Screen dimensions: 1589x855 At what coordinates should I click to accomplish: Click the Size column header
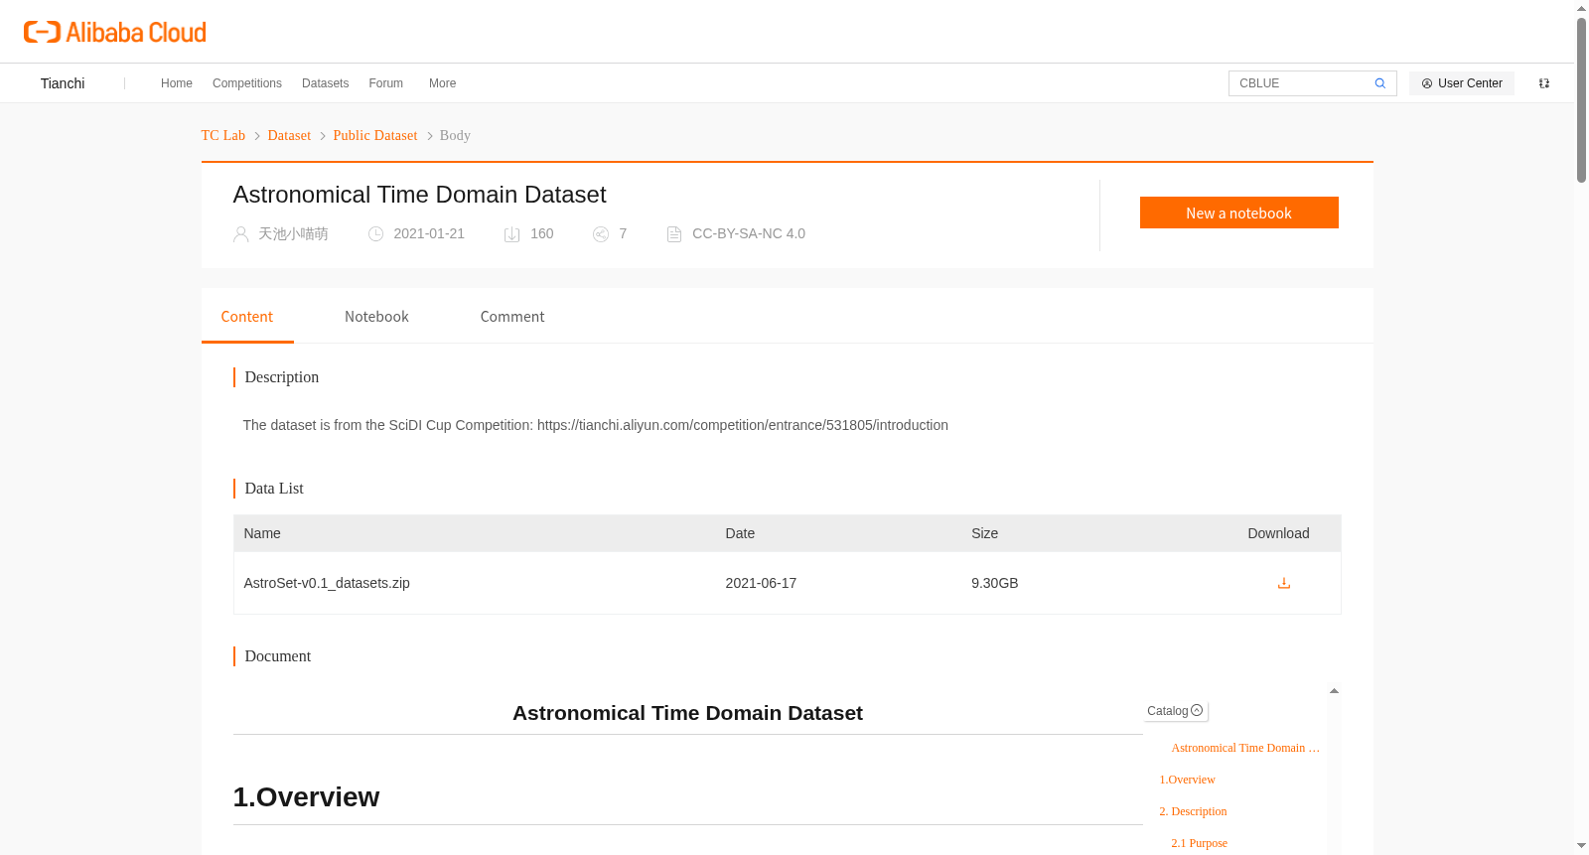[x=984, y=533]
